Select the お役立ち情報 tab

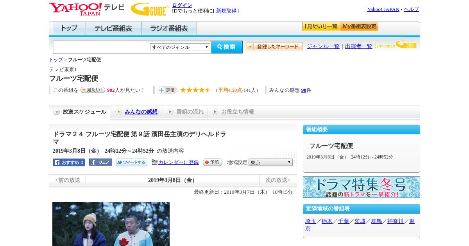(233, 112)
